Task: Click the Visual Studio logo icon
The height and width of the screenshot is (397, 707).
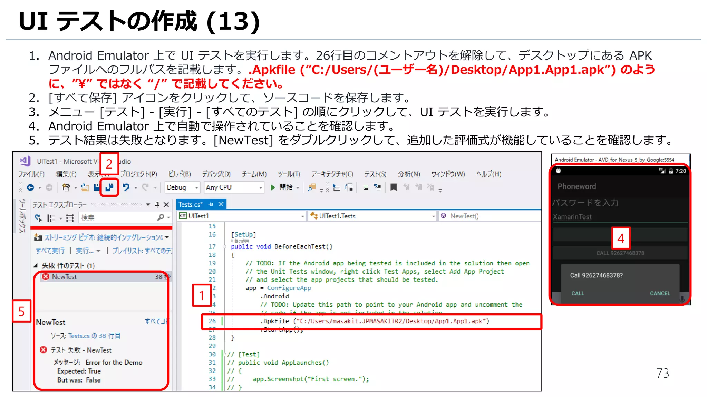Action: point(25,161)
